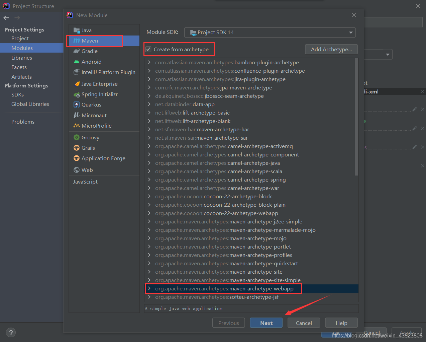Image resolution: width=426 pixels, height=342 pixels.
Task: Expand the softeu-archetype-jsf entry
Action: point(149,297)
